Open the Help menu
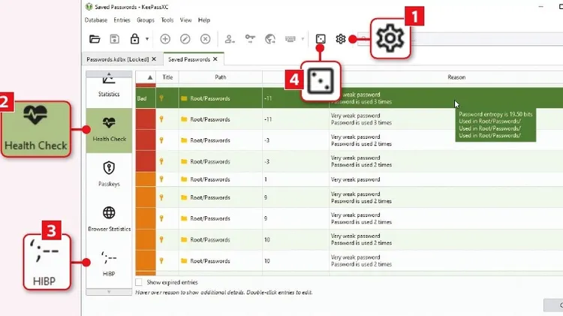The image size is (563, 316). (204, 20)
